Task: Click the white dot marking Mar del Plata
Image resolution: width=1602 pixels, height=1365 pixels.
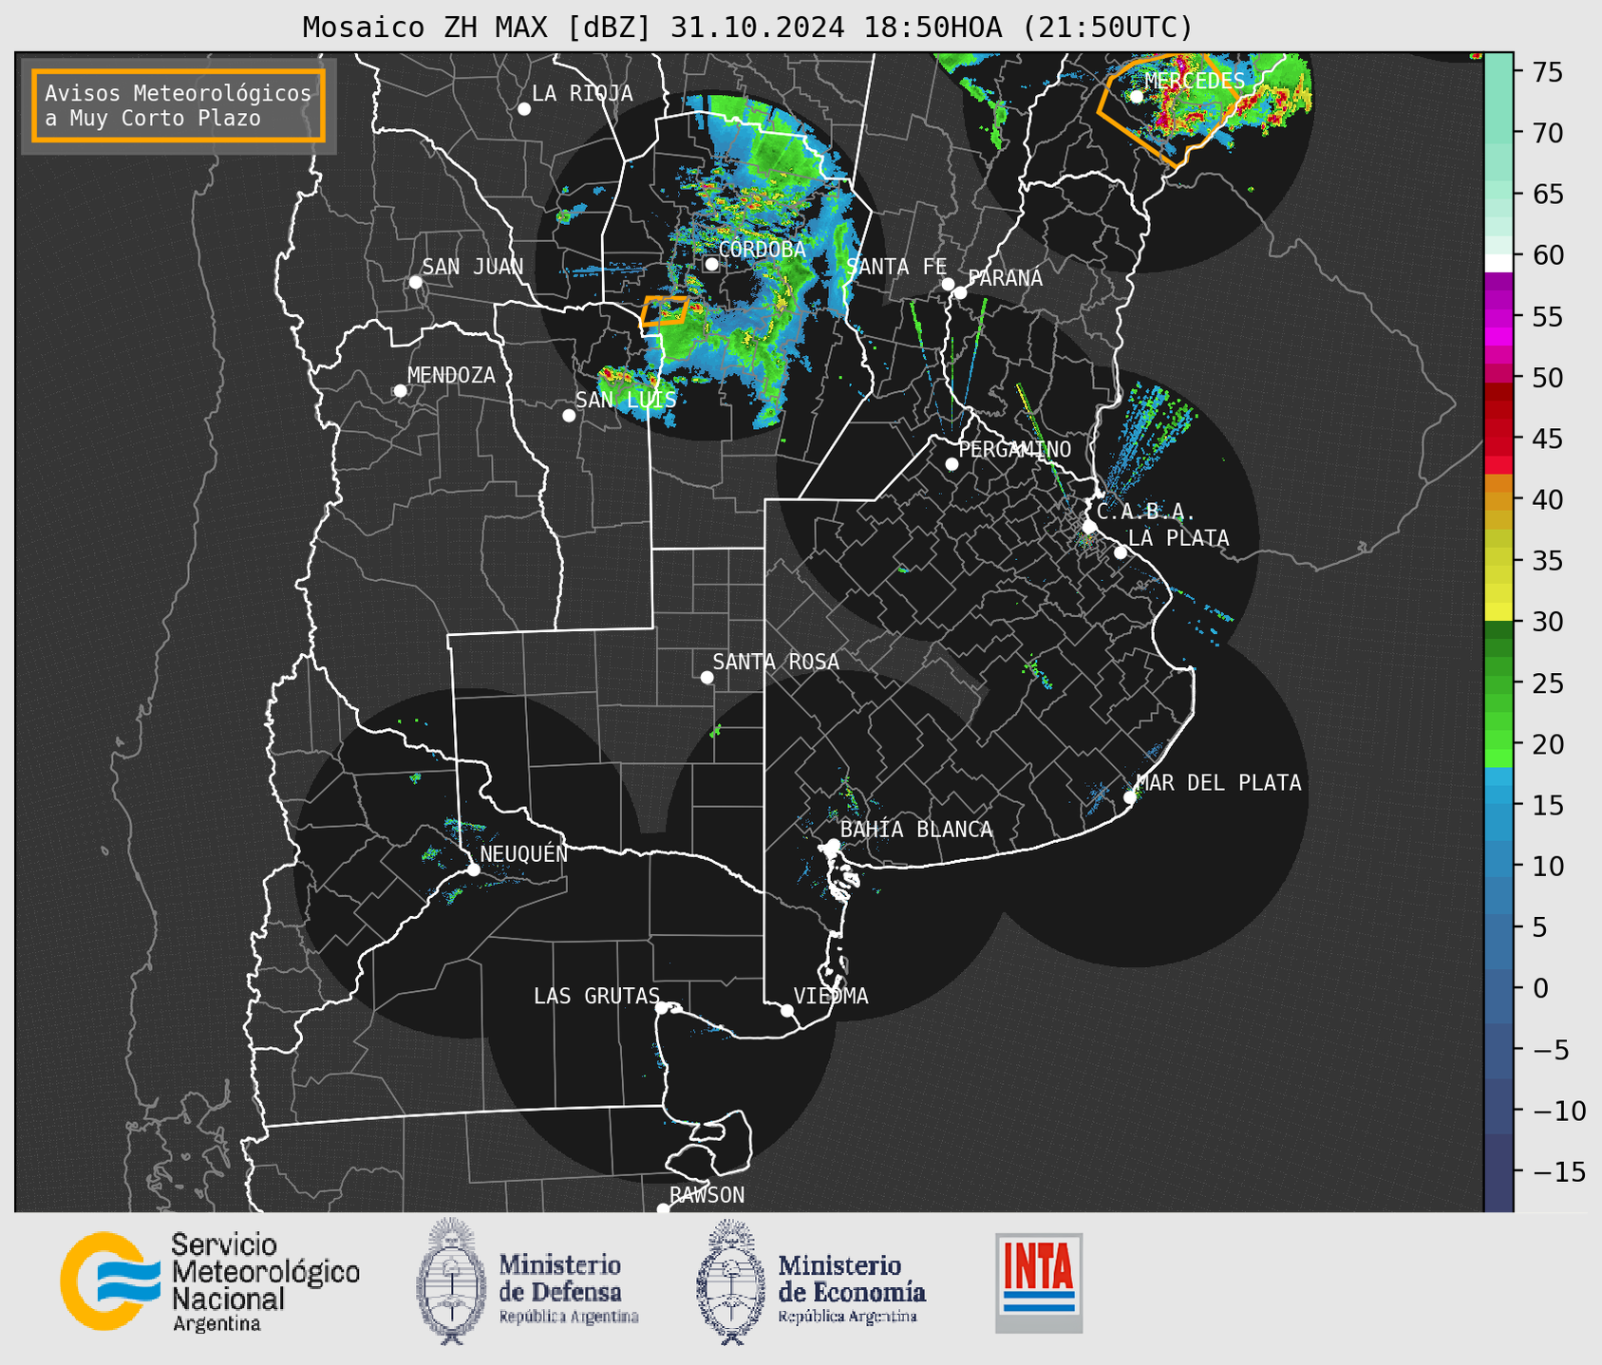Action: [1129, 796]
